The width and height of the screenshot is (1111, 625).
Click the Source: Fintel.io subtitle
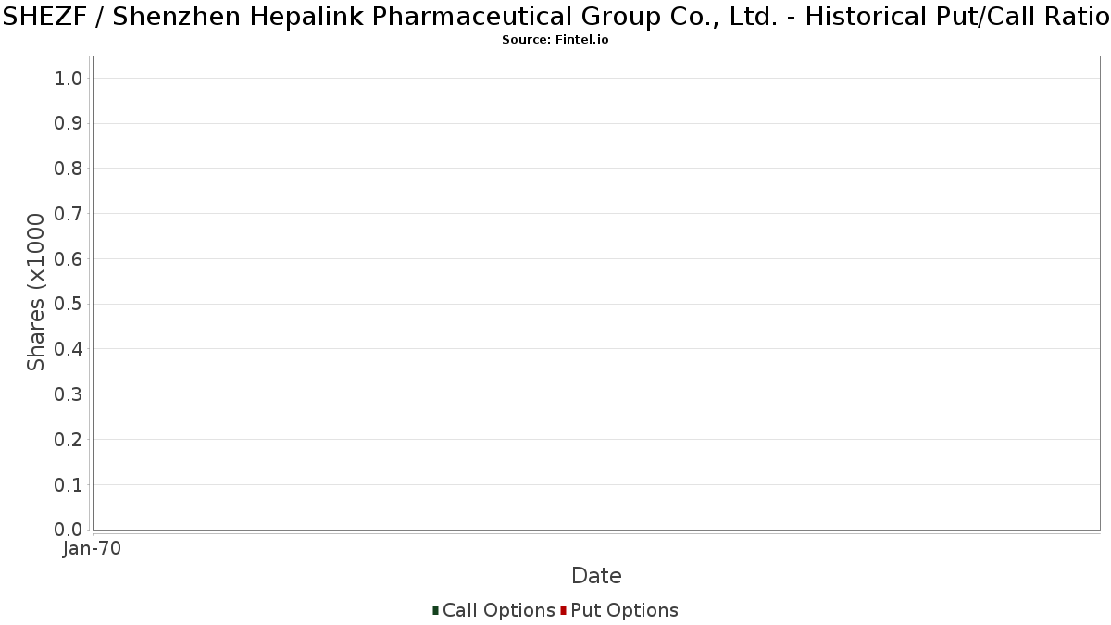(x=555, y=40)
